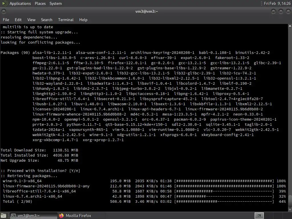Image resolution: width=292 pixels, height=219 pixels.
Task: Click 'openssl-3.2.1-1' package name
Action: tap(120, 119)
